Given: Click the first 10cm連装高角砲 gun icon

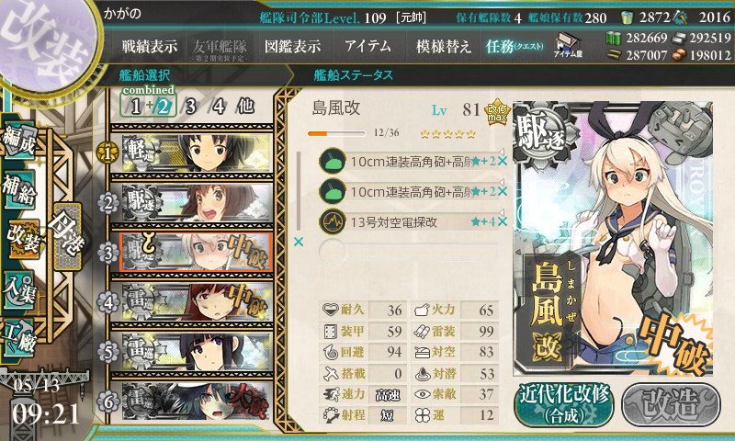Looking at the screenshot, I should (x=332, y=161).
